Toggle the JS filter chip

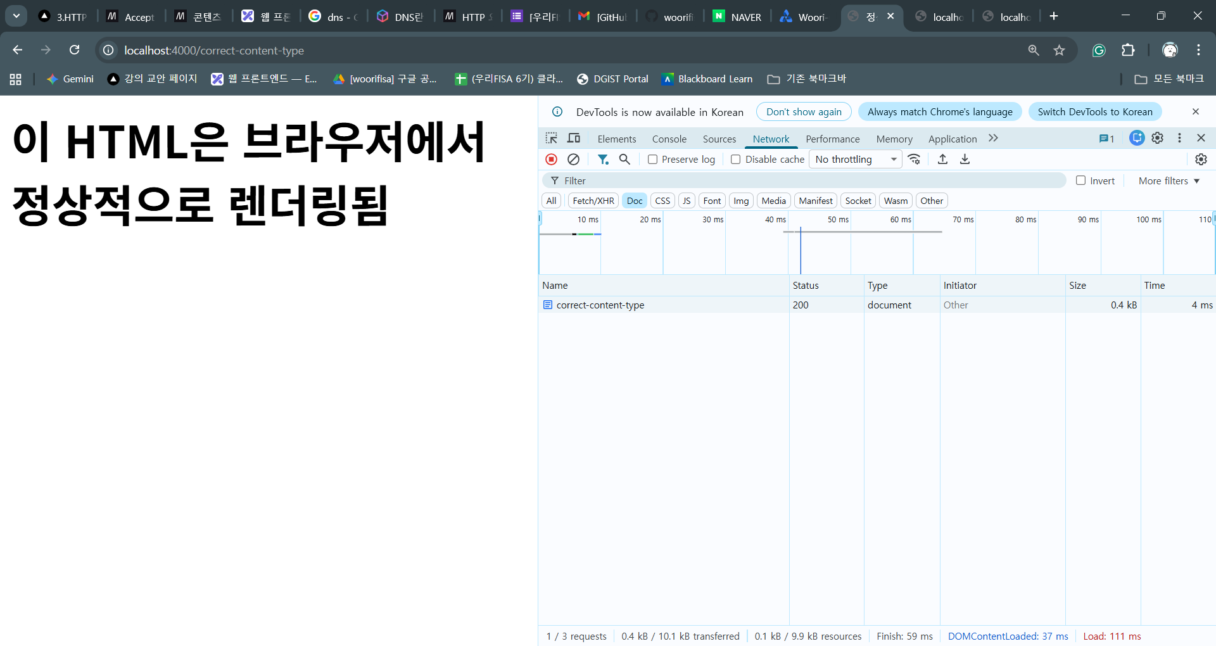pyautogui.click(x=687, y=201)
